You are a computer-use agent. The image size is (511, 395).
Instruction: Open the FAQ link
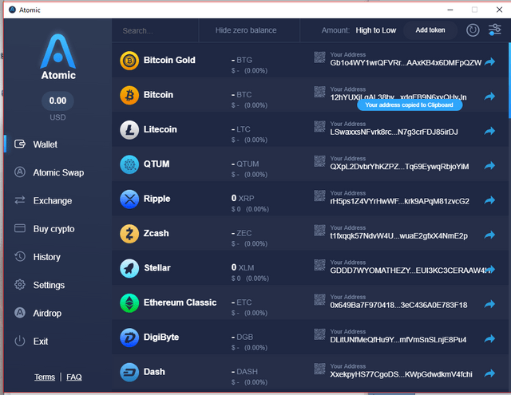tap(74, 377)
